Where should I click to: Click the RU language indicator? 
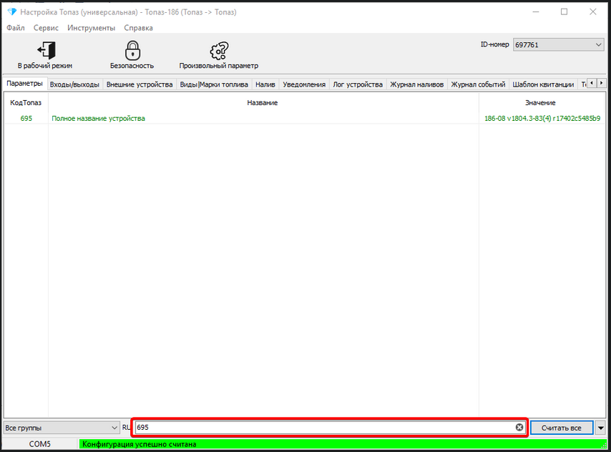pyautogui.click(x=126, y=428)
